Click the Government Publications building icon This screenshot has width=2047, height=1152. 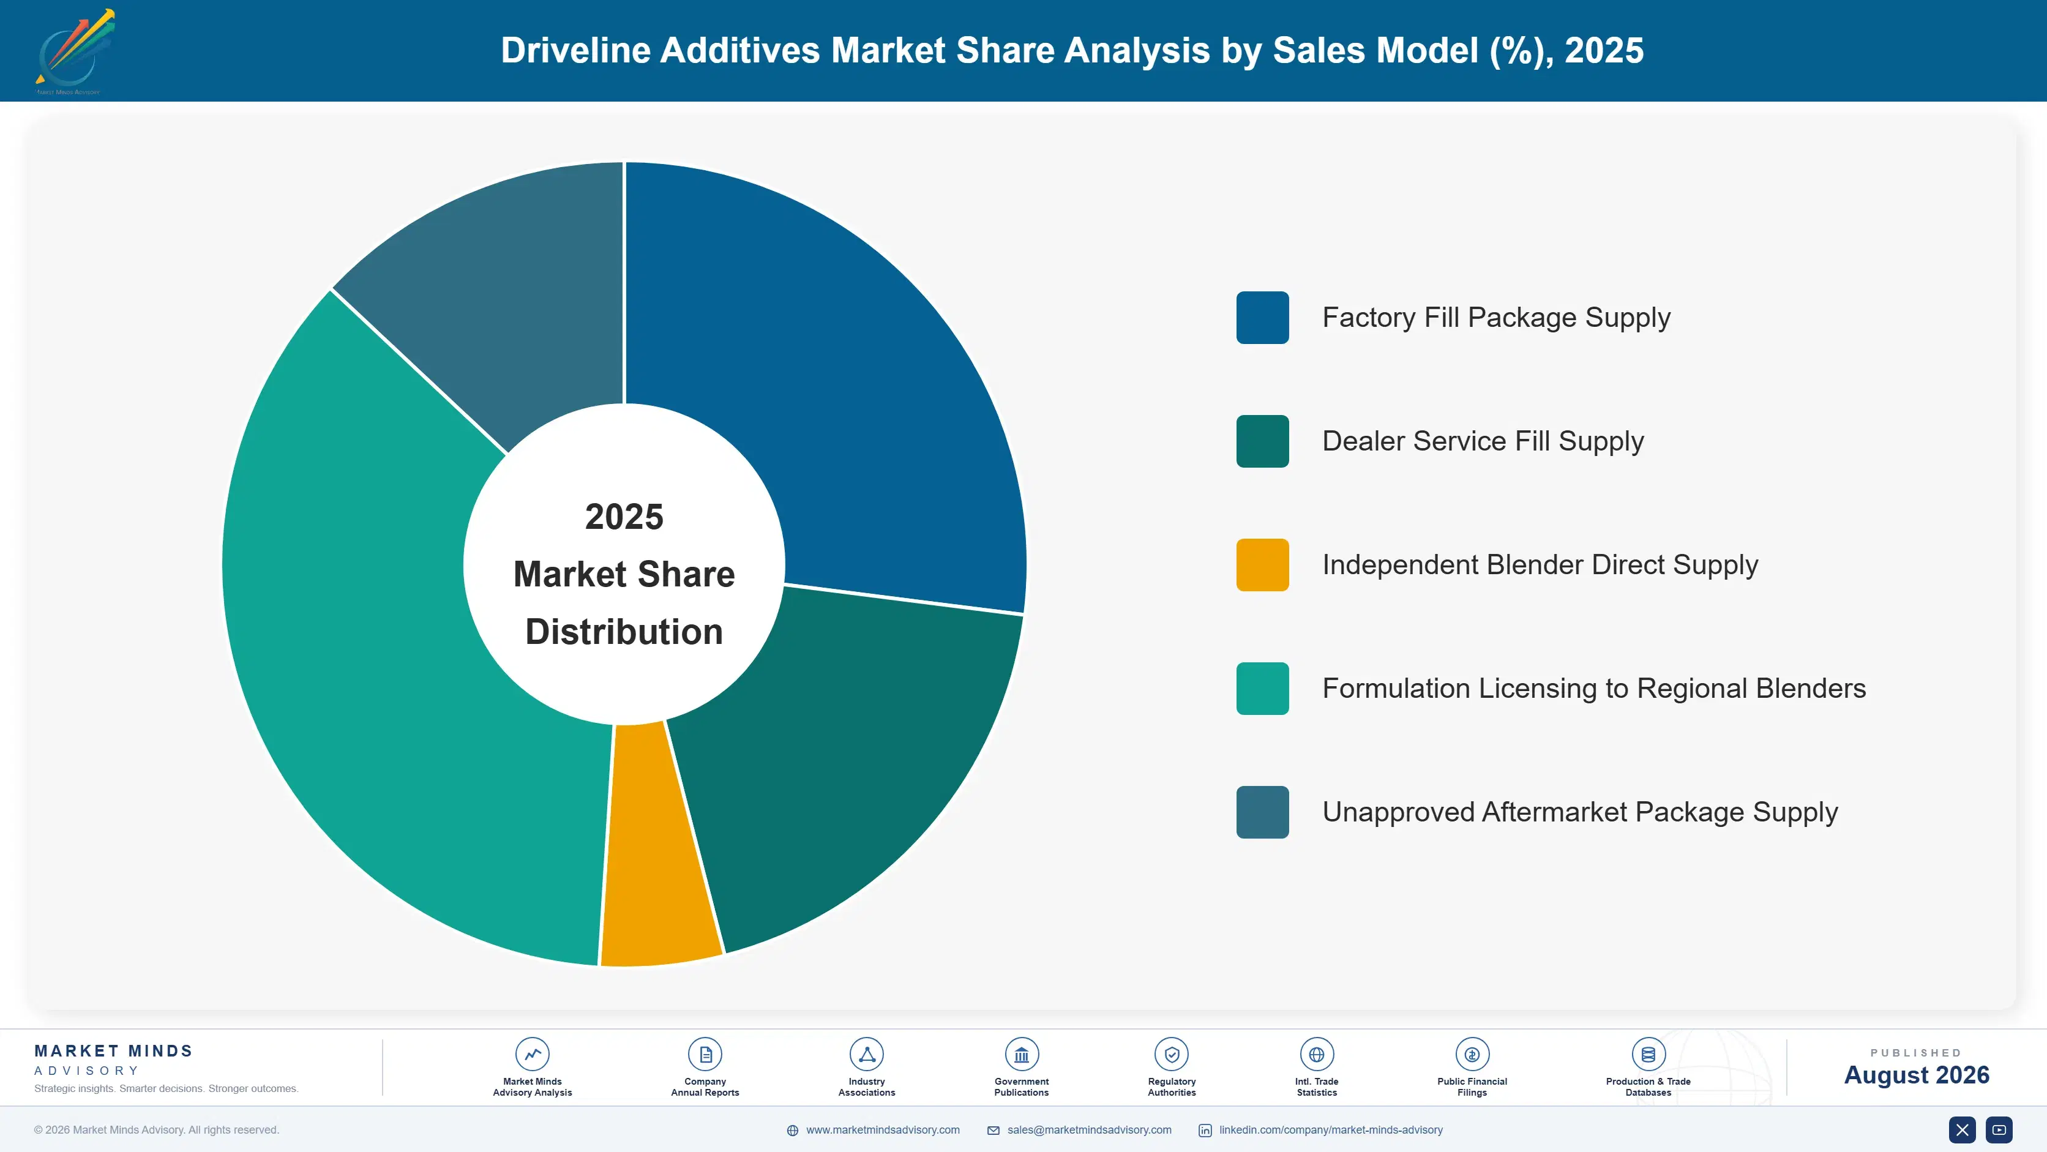[1021, 1054]
